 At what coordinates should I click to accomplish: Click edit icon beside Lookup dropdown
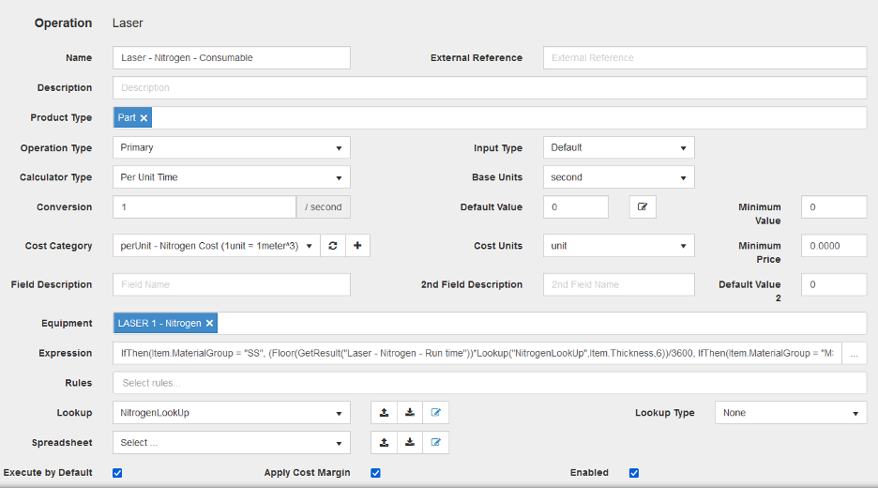point(435,413)
